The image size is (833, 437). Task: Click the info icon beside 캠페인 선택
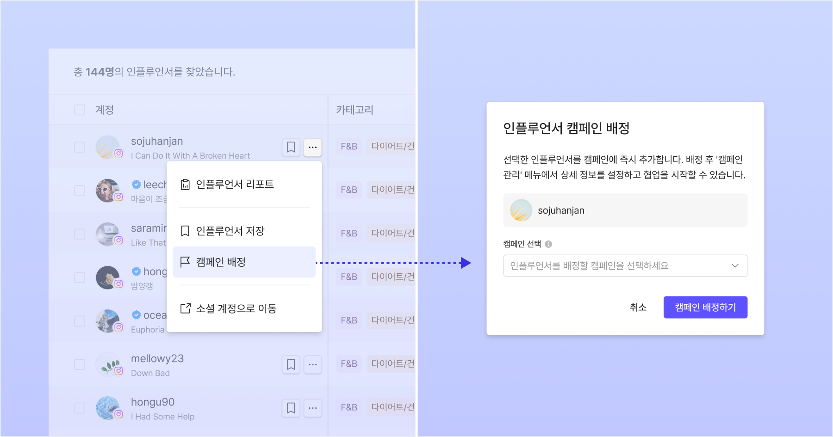point(548,244)
